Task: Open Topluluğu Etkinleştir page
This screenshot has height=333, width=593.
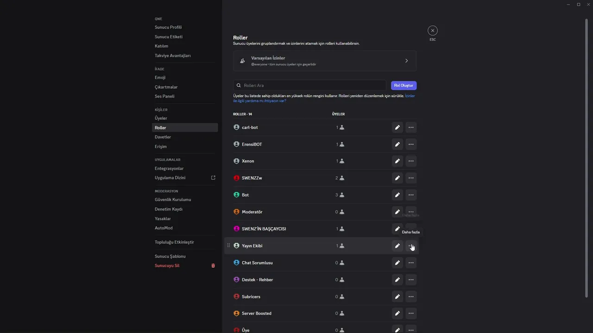Action: 185,242
